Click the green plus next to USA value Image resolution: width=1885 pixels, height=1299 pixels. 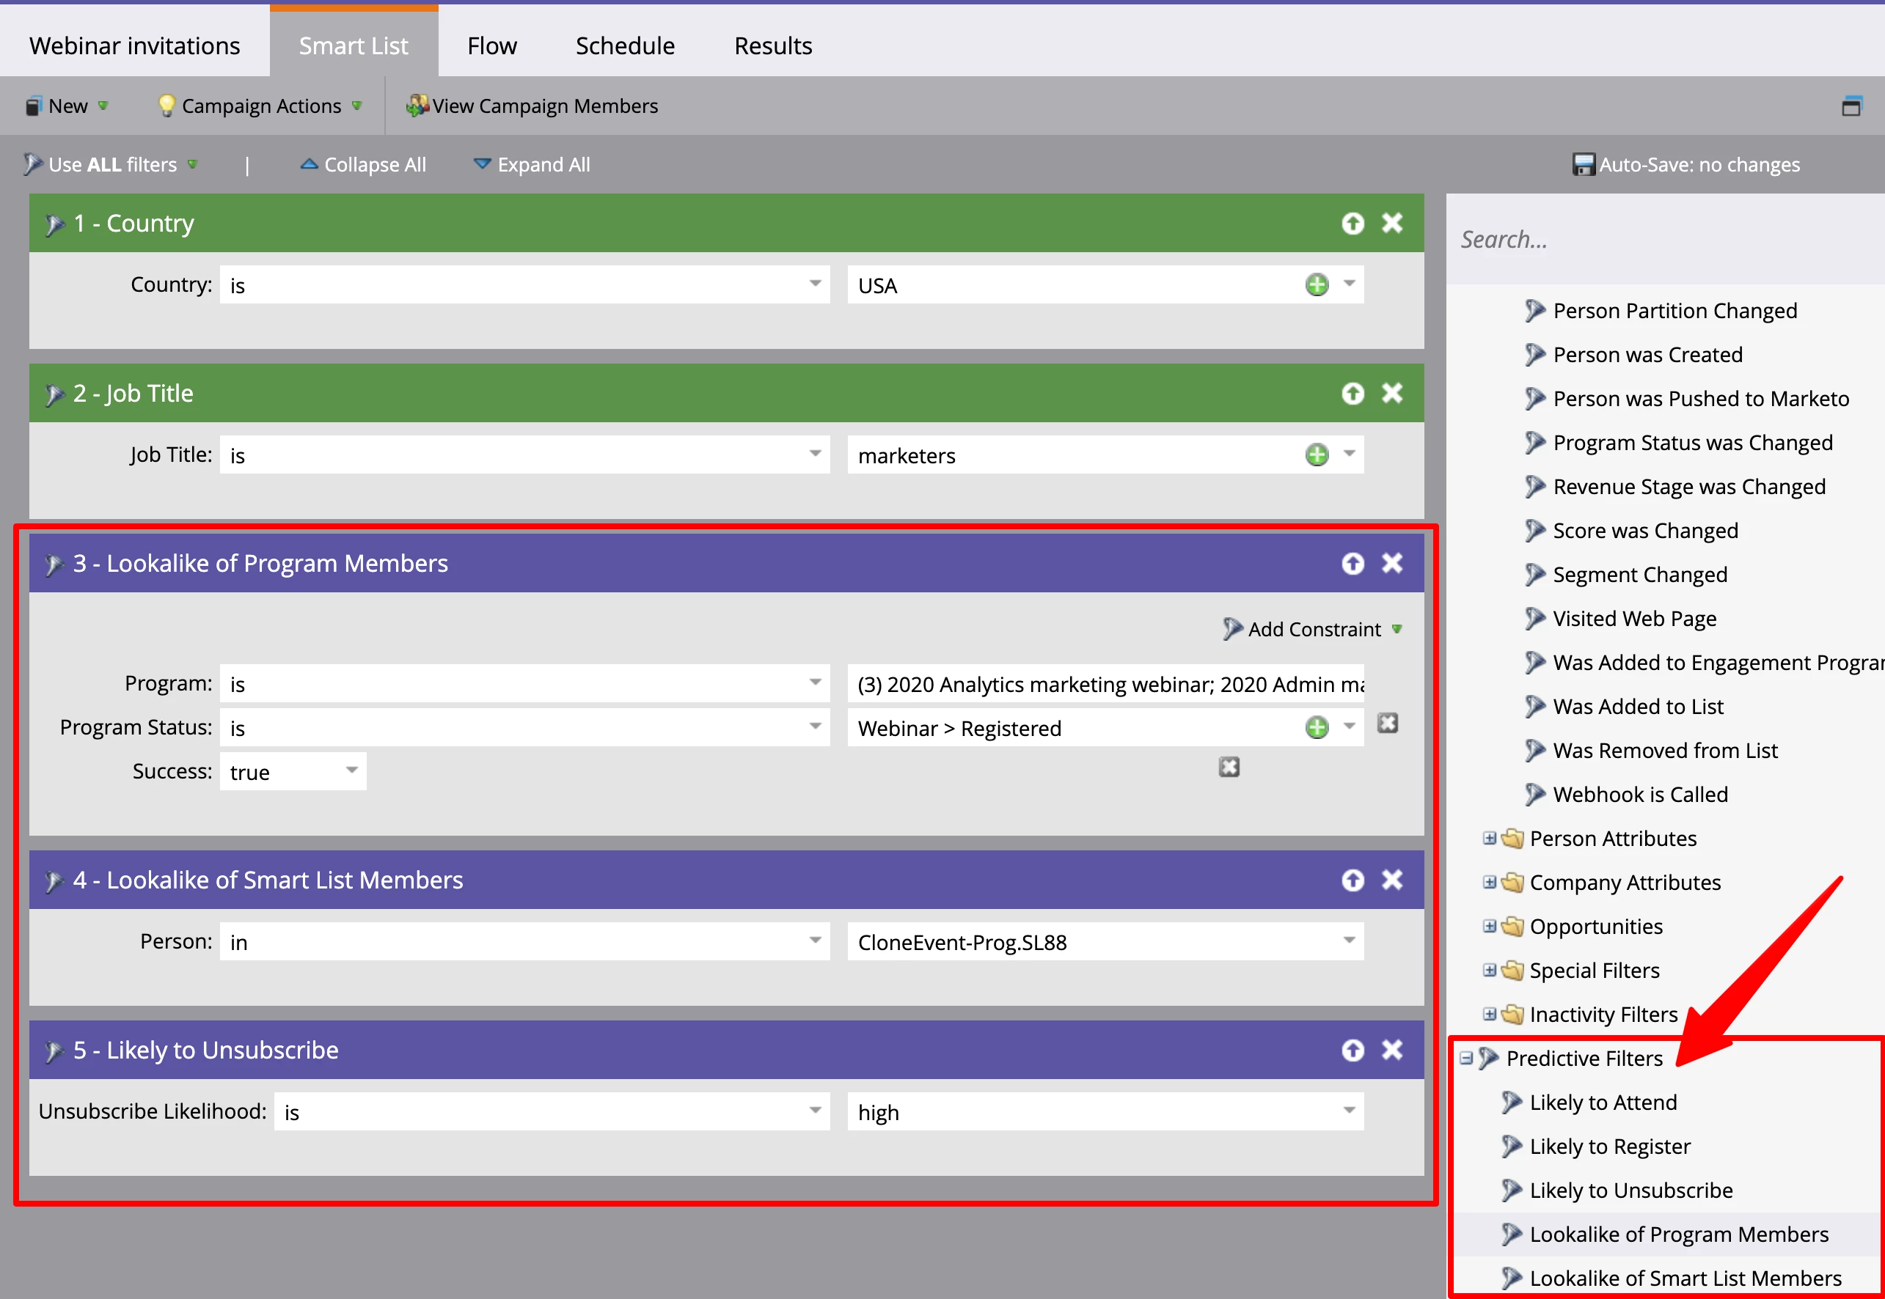click(x=1317, y=285)
